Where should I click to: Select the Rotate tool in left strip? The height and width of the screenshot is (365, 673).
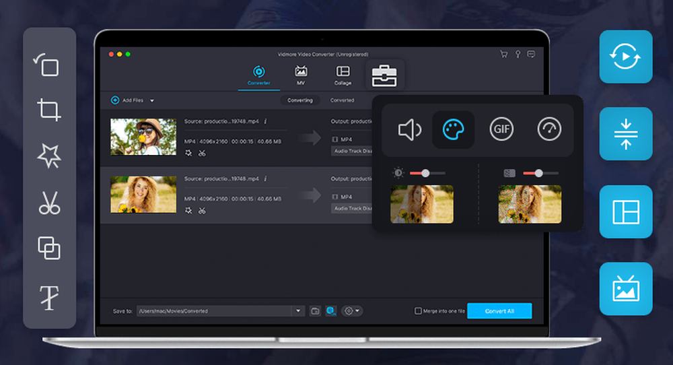[x=47, y=65]
